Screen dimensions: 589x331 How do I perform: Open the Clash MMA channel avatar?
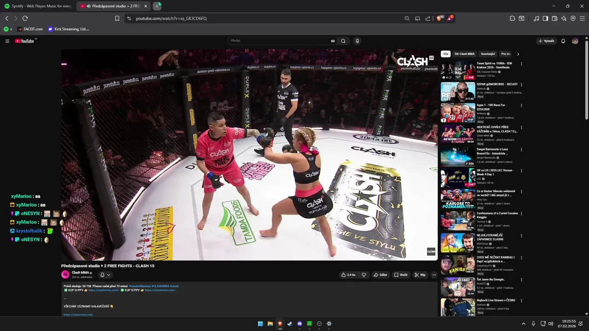click(x=65, y=274)
